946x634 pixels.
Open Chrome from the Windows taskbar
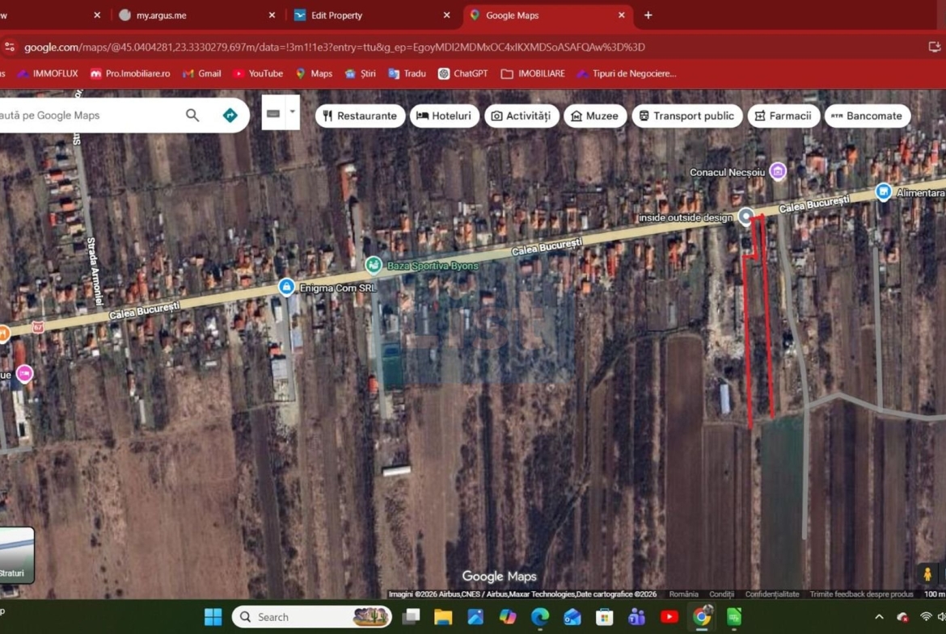[x=701, y=617]
